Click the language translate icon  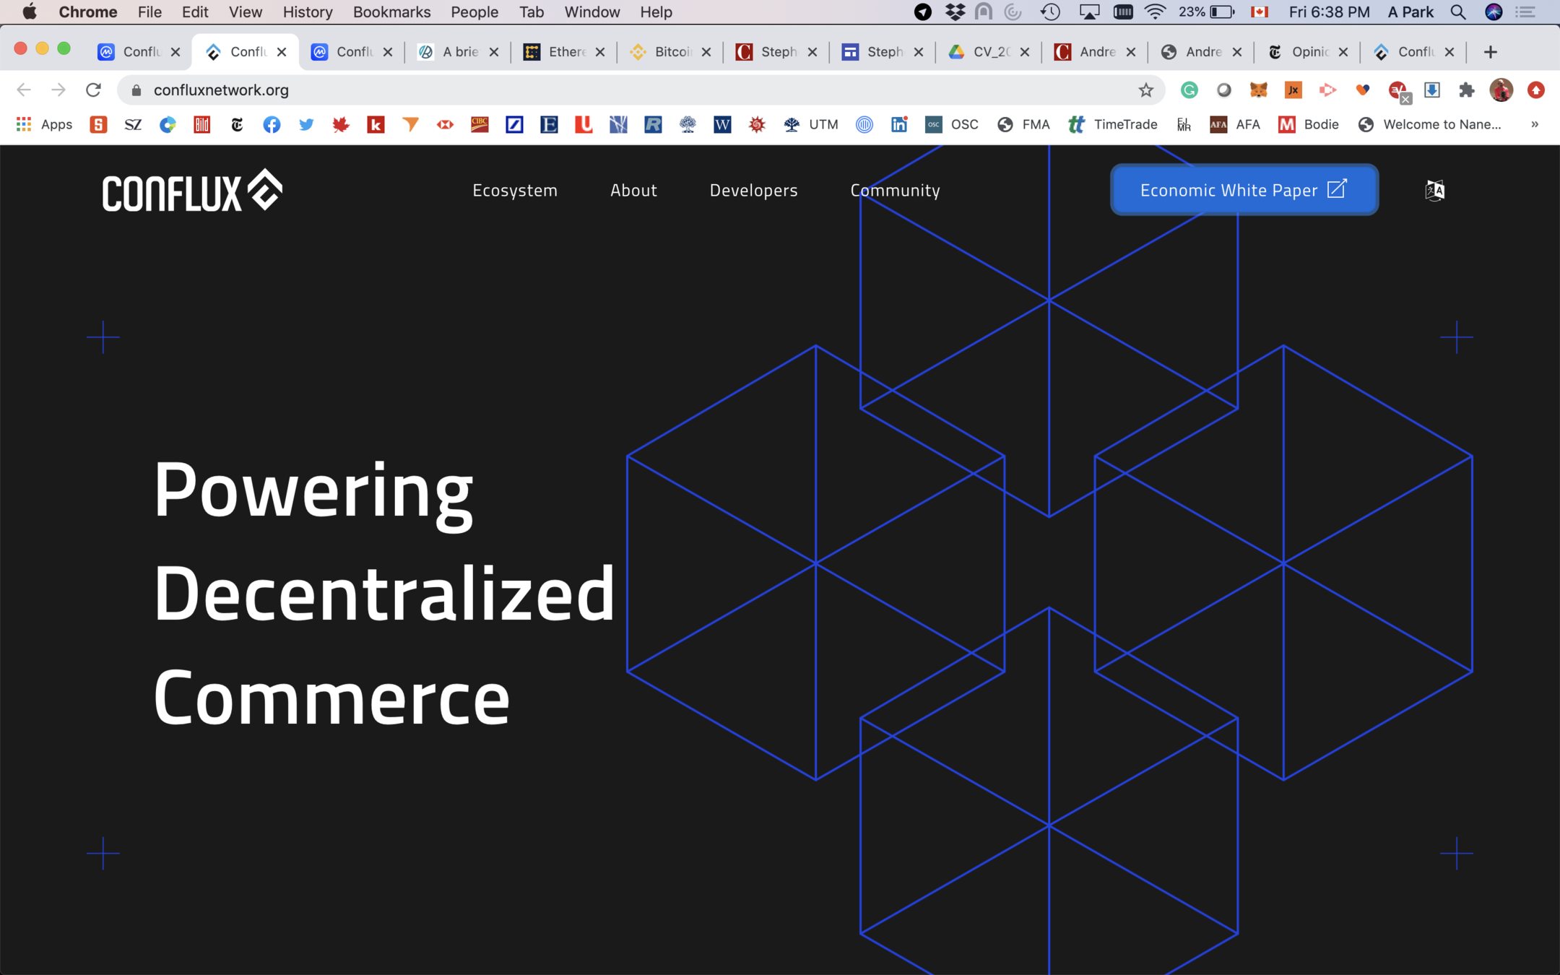1434,190
